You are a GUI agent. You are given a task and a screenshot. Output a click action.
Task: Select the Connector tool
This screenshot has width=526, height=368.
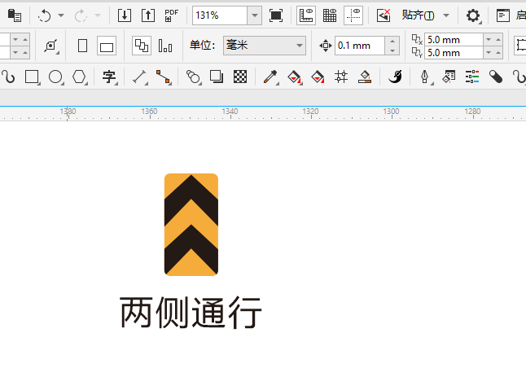tap(163, 77)
